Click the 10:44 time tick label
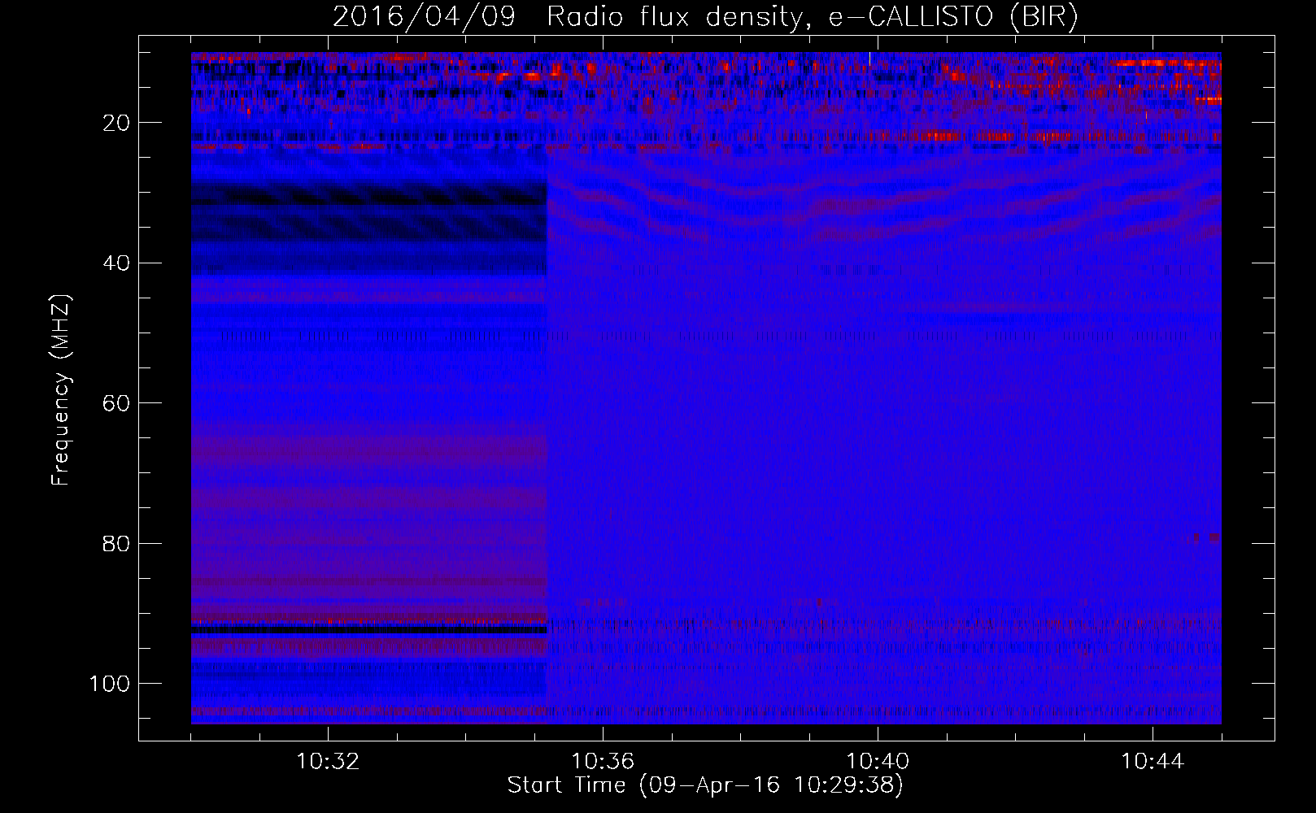The image size is (1316, 813). [x=1153, y=762]
